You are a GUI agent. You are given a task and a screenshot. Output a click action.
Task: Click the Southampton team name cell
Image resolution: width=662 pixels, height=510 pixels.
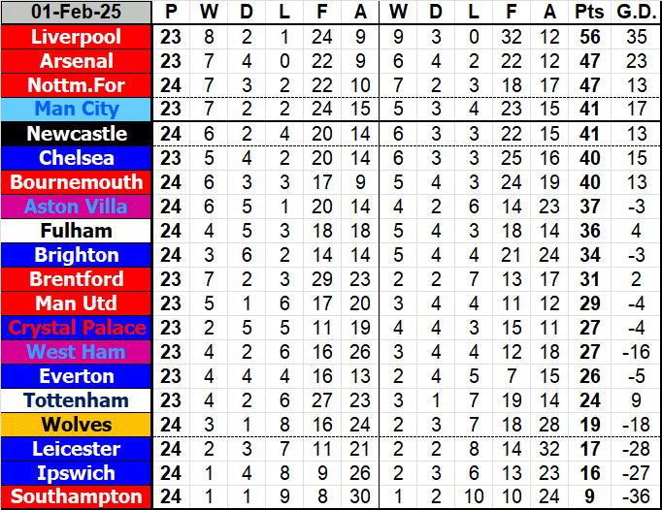coord(76,497)
